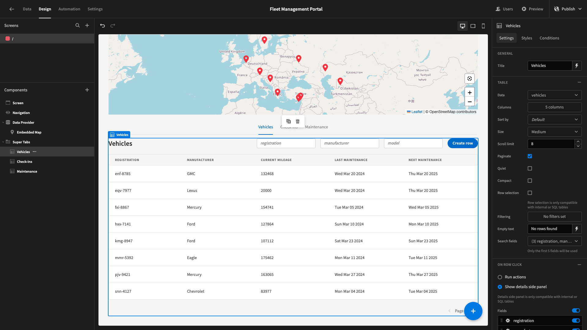Image resolution: width=587 pixels, height=330 pixels.
Task: Open the Search fields dropdown
Action: tap(555, 241)
